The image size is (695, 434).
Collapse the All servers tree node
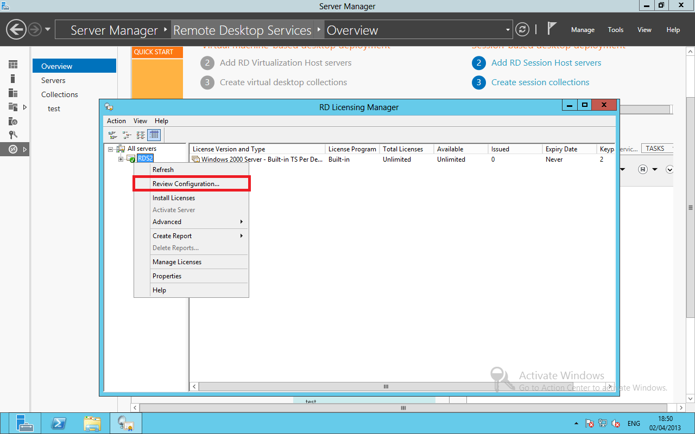coord(111,149)
